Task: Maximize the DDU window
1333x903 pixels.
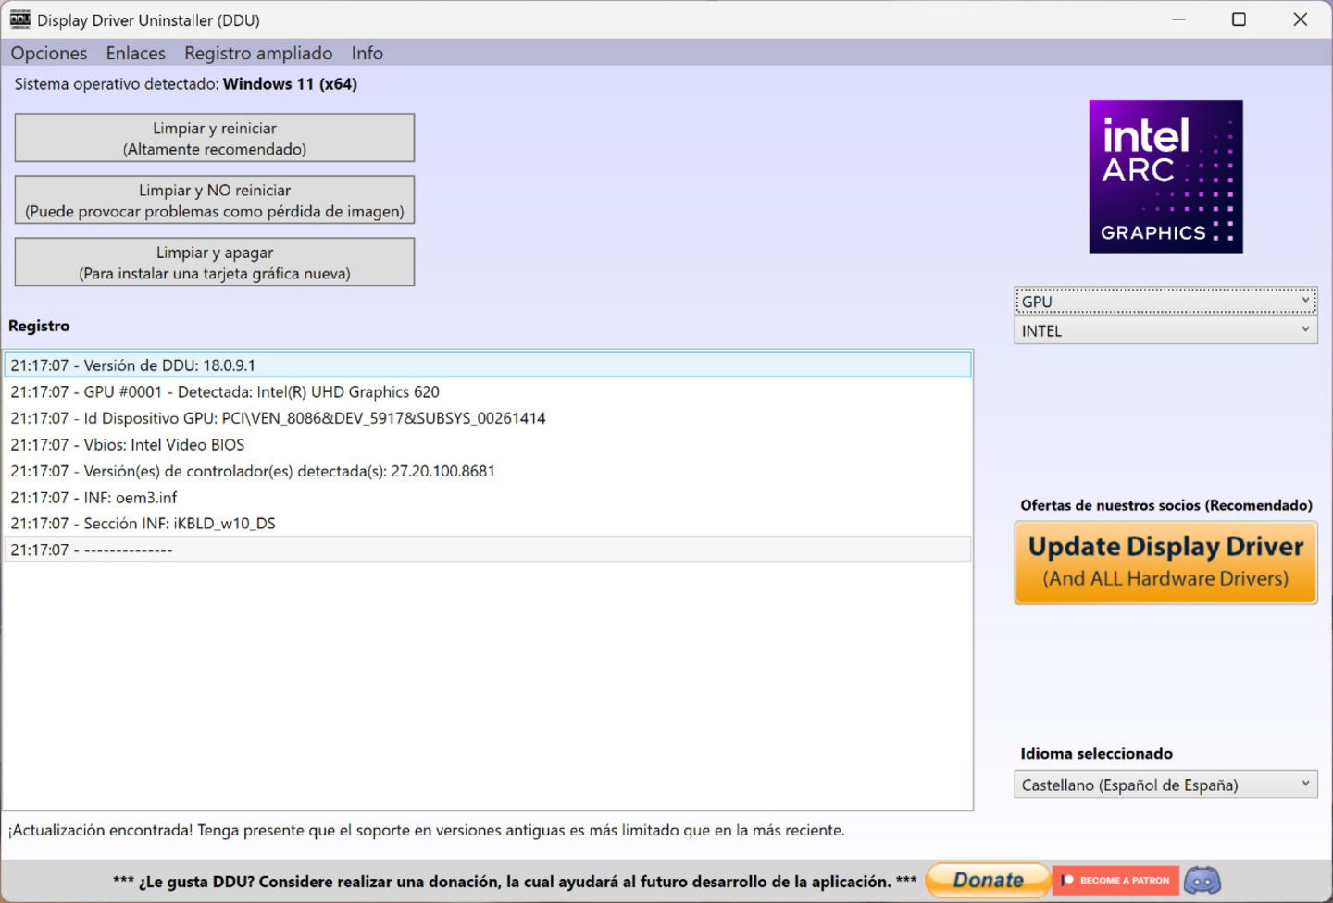Action: (1239, 19)
